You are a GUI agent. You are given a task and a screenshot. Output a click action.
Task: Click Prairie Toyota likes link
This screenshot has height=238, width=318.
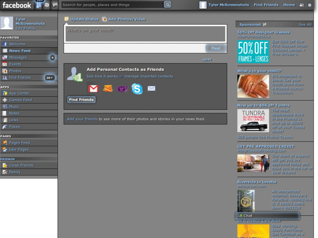(265, 137)
